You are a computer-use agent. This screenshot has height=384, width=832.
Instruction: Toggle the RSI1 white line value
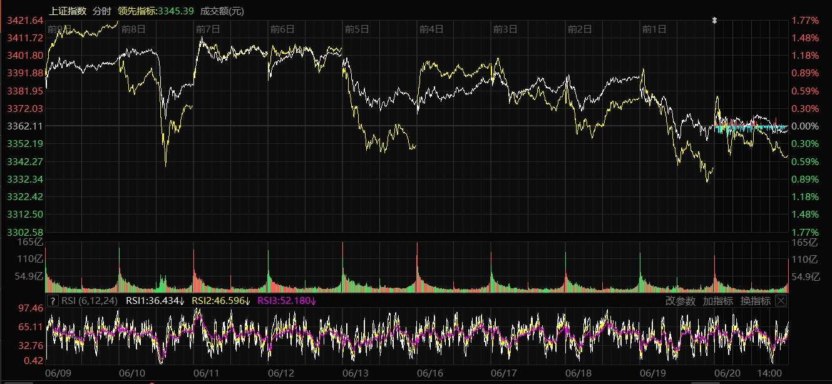(155, 301)
